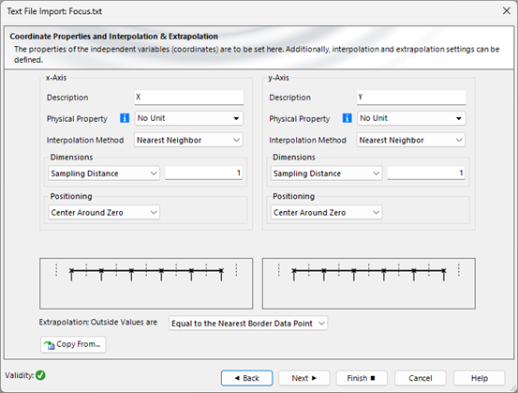Open x-Axis Sampling Distance dropdown
The height and width of the screenshot is (393, 518).
click(104, 174)
